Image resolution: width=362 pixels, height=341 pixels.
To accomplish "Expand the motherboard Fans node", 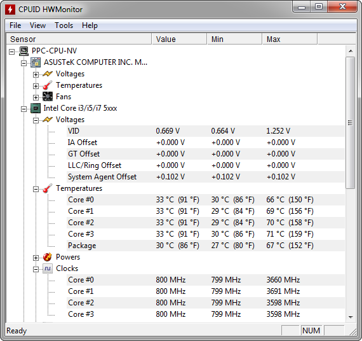I will pyautogui.click(x=36, y=97).
